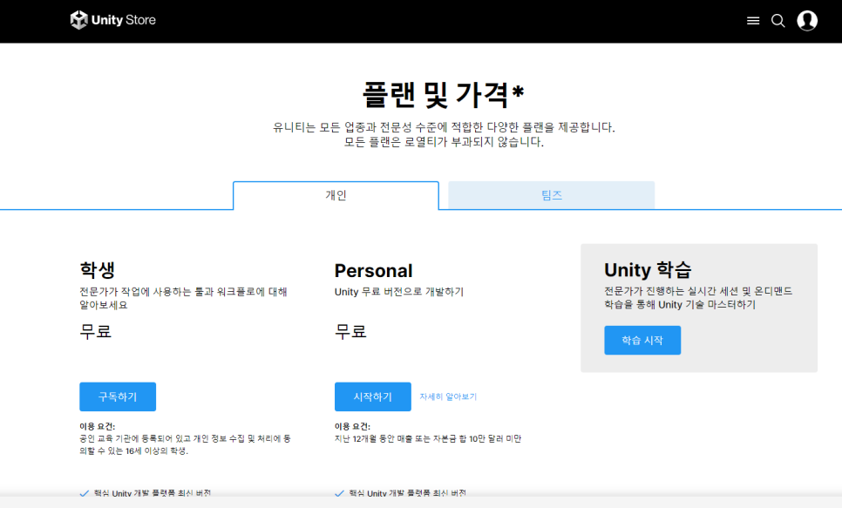
Task: Click the checkmark icon in the 학생 feature list
Action: (85, 493)
